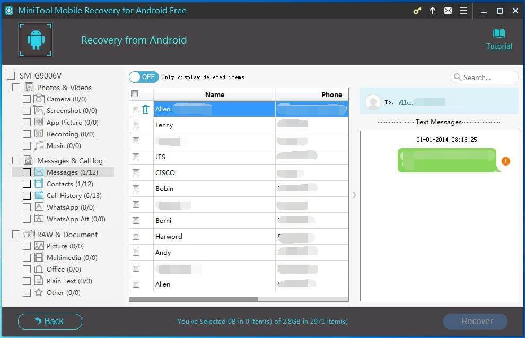
Task: Click the Call History icon in sidebar
Action: [x=39, y=195]
